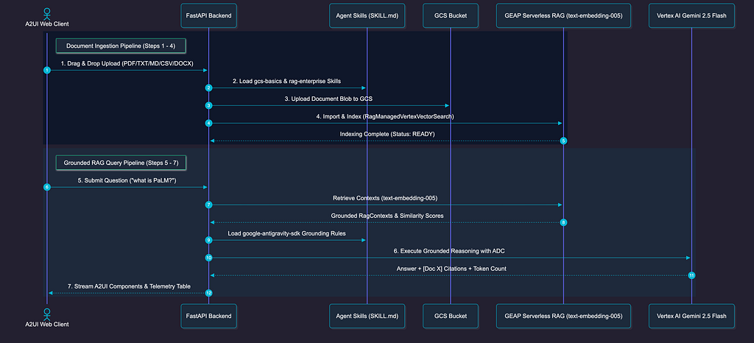The width and height of the screenshot is (754, 343).
Task: Click the Grounded RAG Query Pipeline (Steps 5 - 7) note
Action: click(121, 163)
